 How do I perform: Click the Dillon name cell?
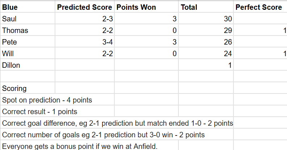point(28,65)
